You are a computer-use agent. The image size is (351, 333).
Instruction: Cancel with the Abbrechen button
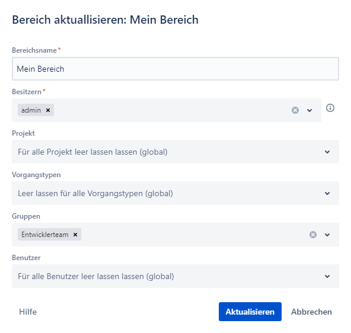pos(311,312)
